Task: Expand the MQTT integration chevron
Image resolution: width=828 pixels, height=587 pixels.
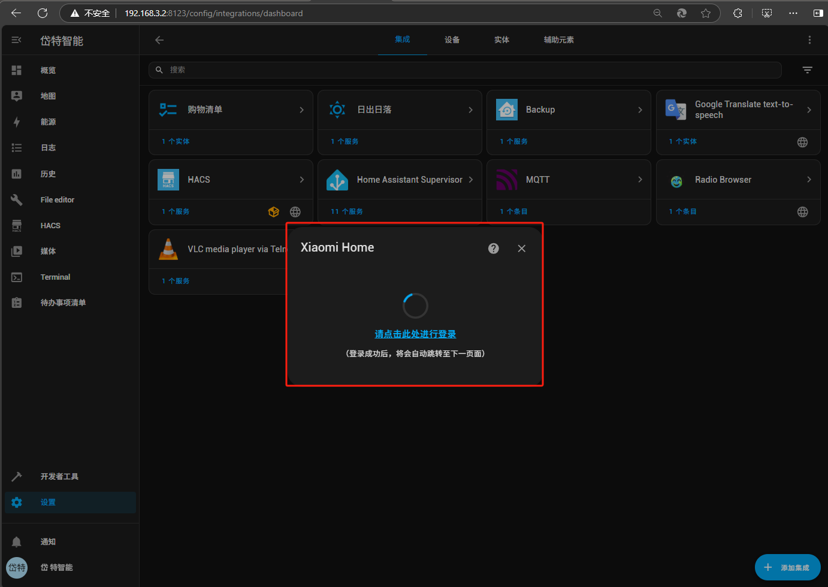Action: pos(640,180)
